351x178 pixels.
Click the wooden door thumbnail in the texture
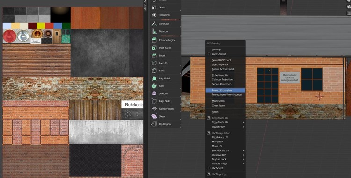click(x=57, y=36)
